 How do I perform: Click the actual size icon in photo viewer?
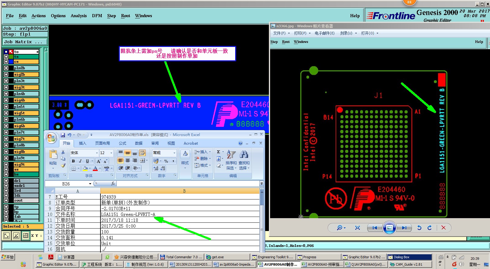[x=357, y=228]
